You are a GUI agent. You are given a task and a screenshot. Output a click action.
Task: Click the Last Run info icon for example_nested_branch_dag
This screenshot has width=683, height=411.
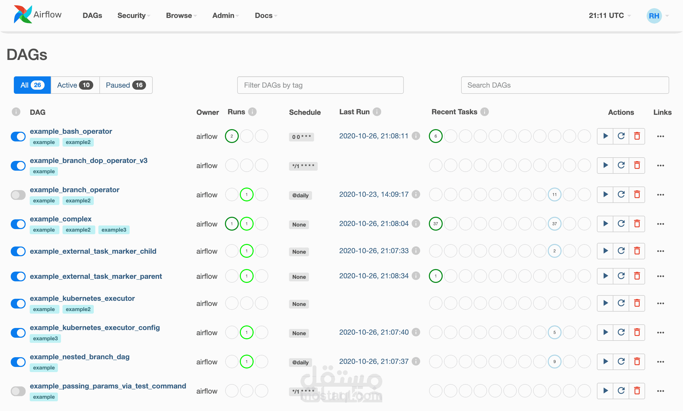coord(416,361)
